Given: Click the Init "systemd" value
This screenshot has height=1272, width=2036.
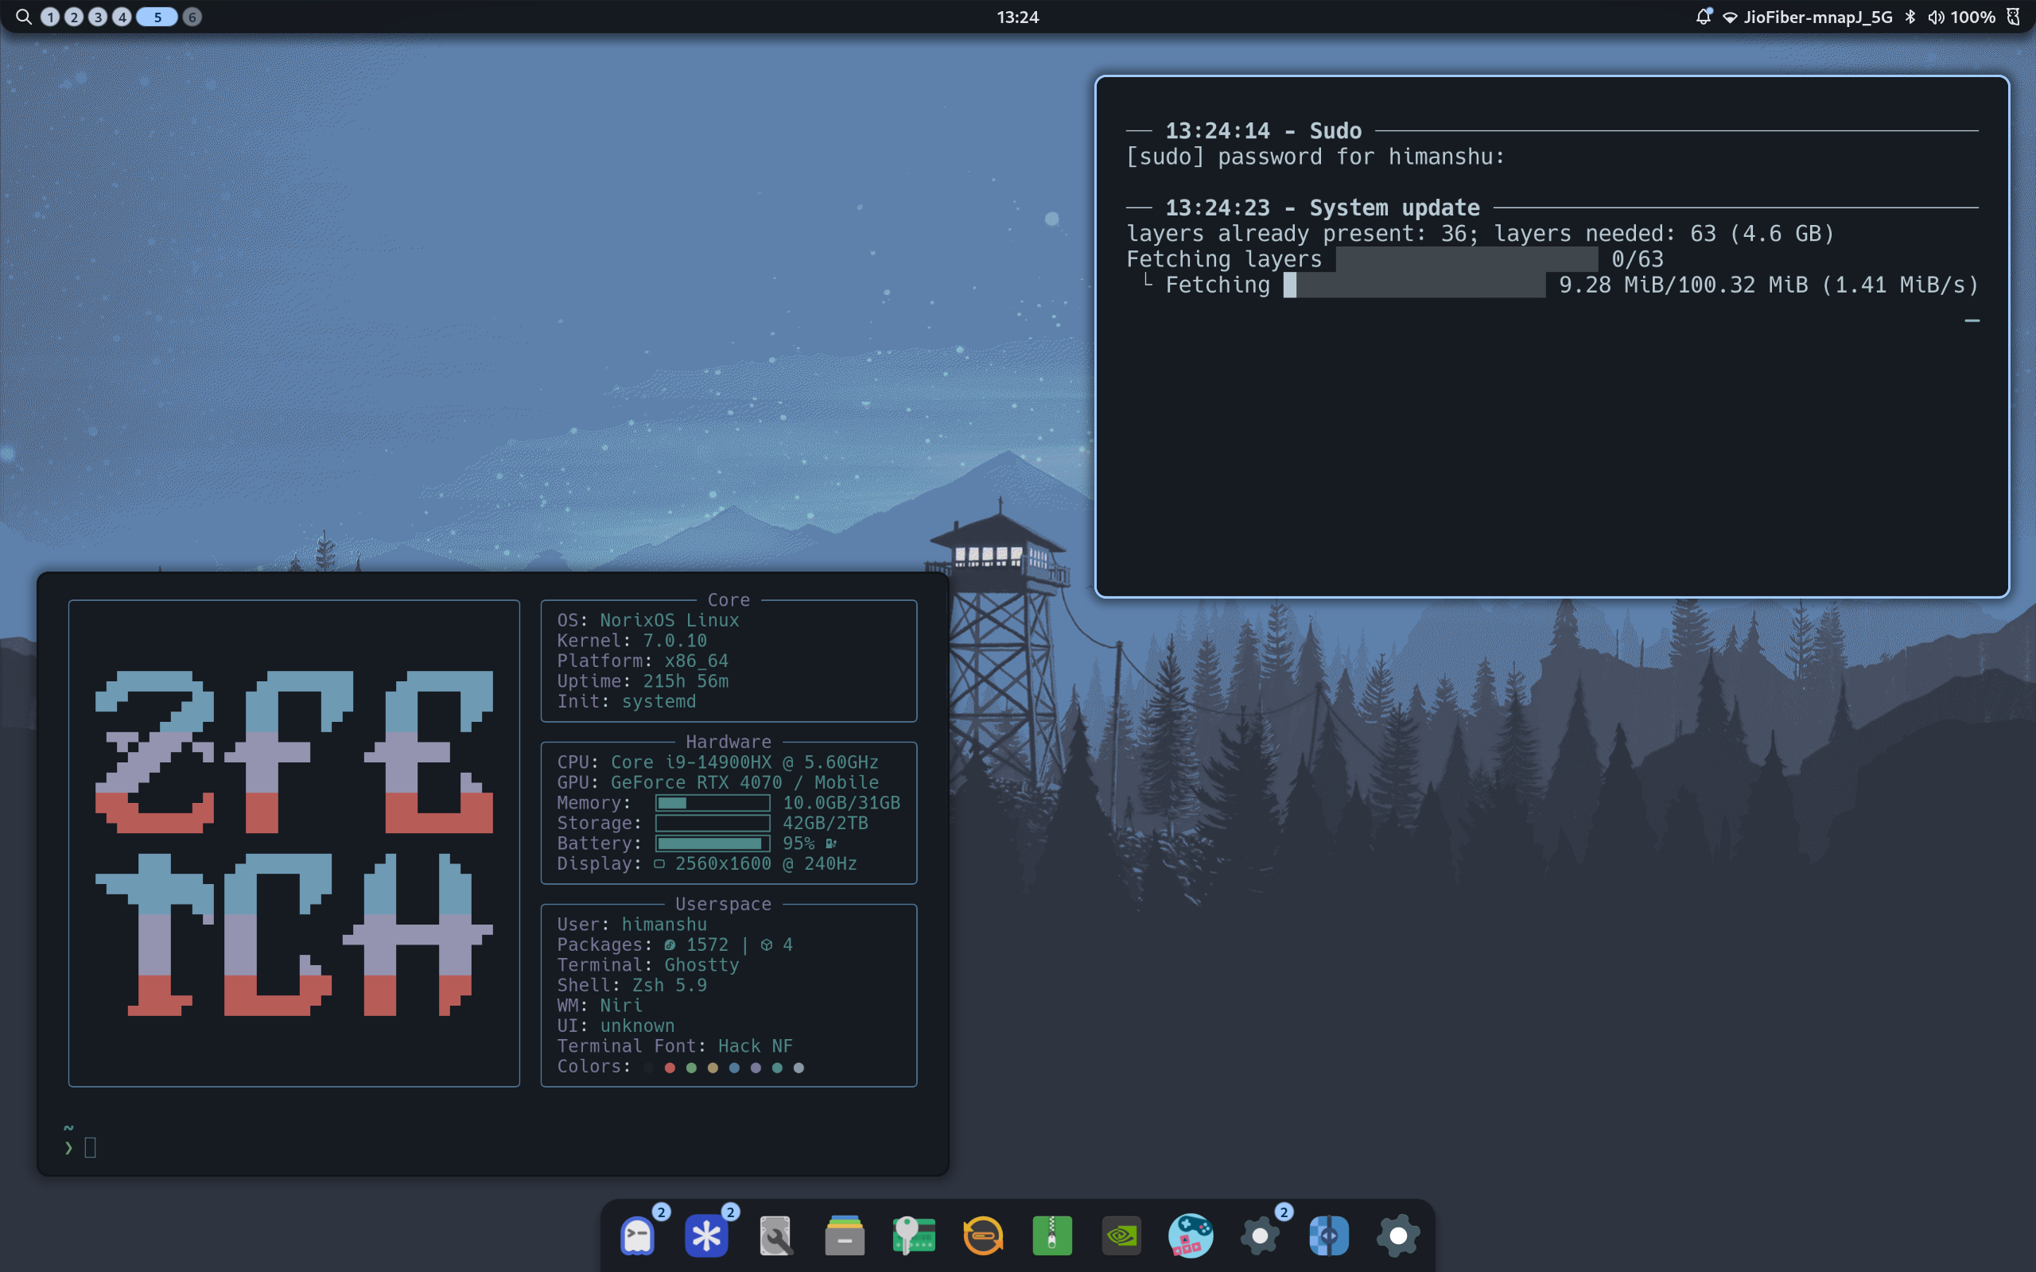Looking at the screenshot, I should coord(659,700).
